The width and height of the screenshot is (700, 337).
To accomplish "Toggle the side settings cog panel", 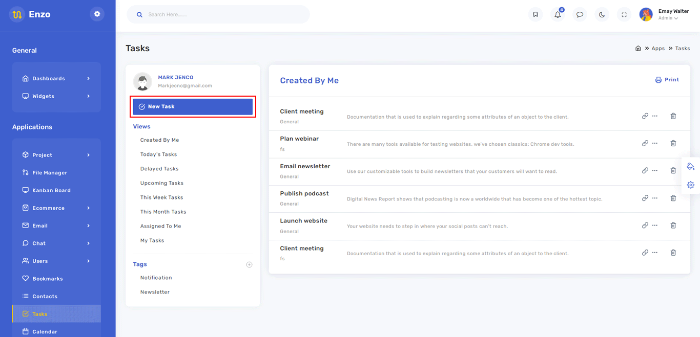I will click(x=690, y=185).
